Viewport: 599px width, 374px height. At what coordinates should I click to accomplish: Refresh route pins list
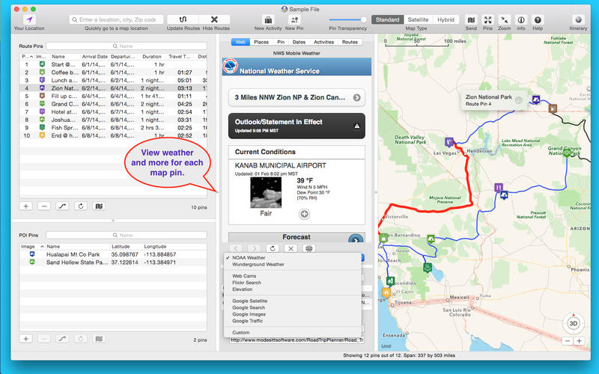pos(81,206)
